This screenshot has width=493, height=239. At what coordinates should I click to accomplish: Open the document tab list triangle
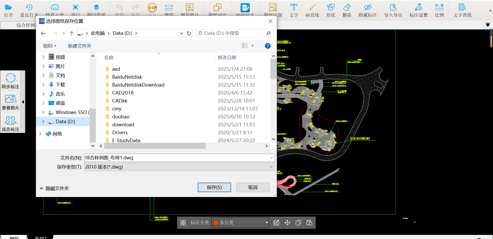pyautogui.click(x=488, y=25)
